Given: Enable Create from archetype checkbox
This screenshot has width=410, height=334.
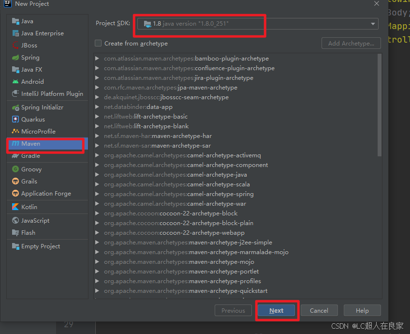Looking at the screenshot, I should pos(98,43).
